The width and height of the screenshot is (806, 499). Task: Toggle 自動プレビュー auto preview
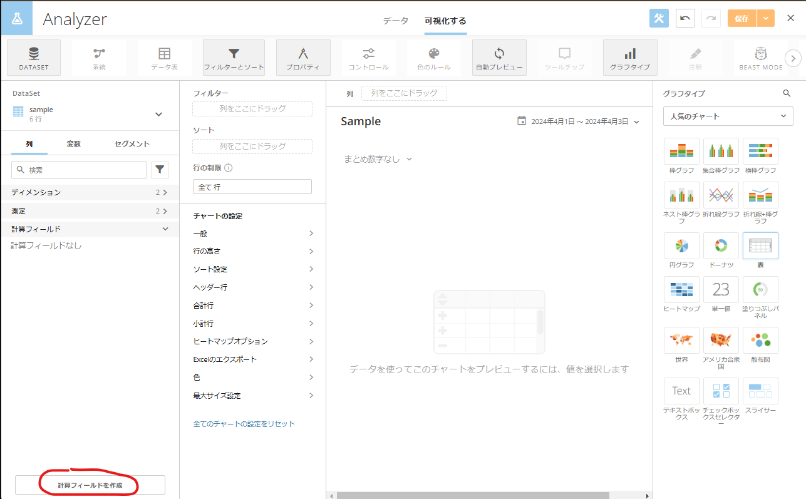499,58
